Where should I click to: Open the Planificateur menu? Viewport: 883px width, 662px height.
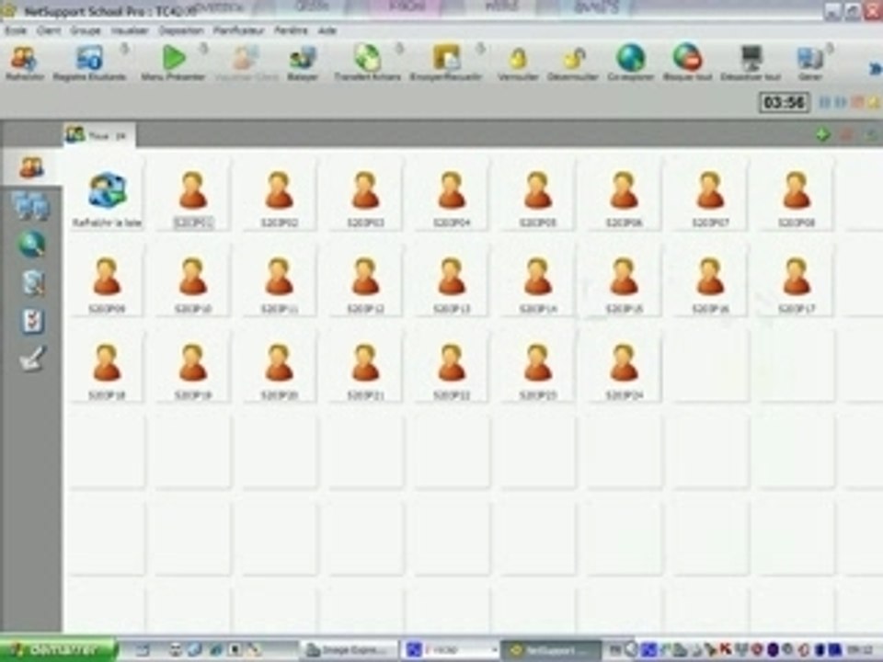(238, 30)
